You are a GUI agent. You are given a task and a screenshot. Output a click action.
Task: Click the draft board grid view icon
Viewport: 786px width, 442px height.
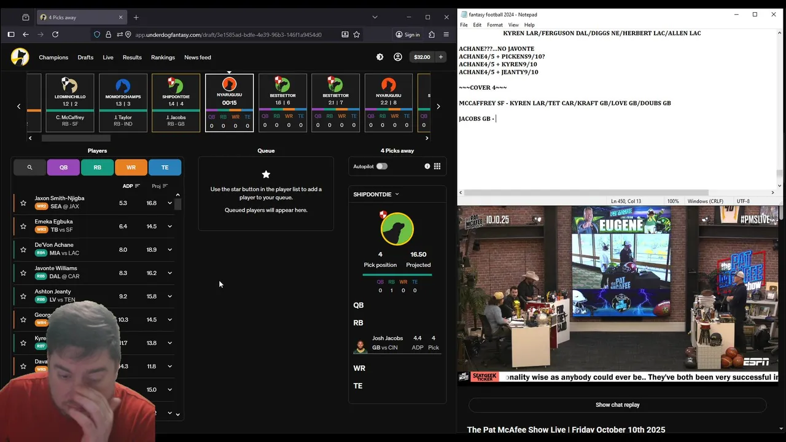[x=437, y=166]
